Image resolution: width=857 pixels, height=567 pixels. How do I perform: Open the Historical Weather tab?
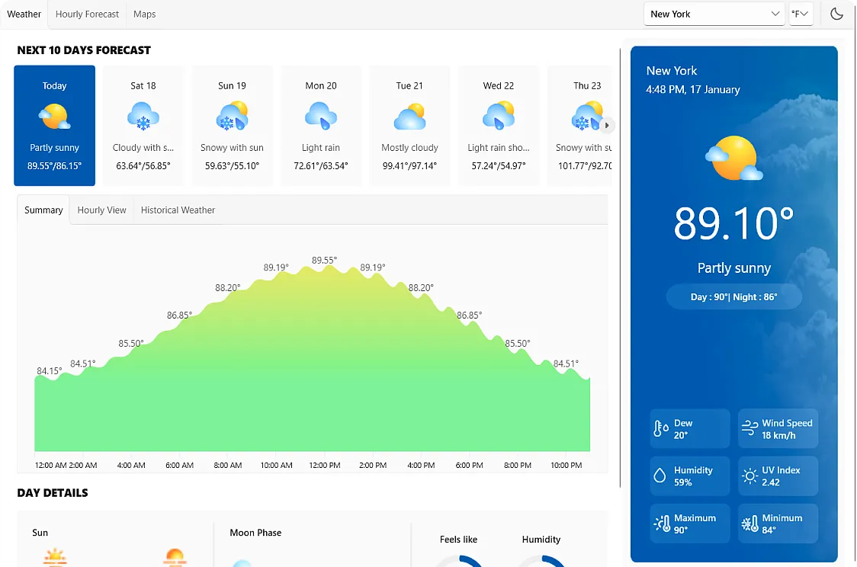click(x=177, y=210)
